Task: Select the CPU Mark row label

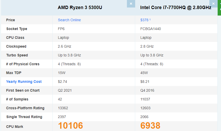Action: tap(14, 127)
